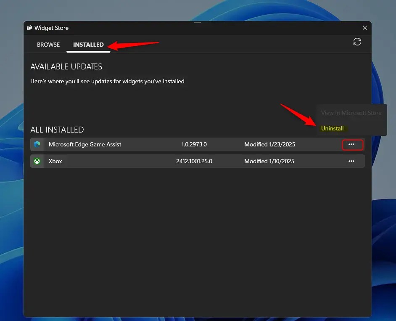Select Microsoft Edge Game Assist row name
This screenshot has height=321, width=396.
pos(85,144)
